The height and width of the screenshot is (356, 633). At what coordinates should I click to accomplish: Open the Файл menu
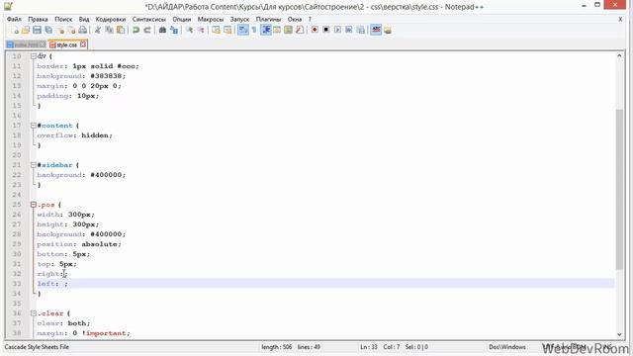pyautogui.click(x=14, y=19)
